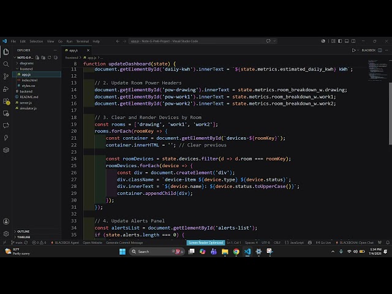
Task: Collapse the frontend folder
Action: 26,69
